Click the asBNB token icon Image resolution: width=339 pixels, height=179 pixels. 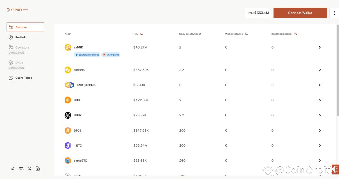pos(68,47)
